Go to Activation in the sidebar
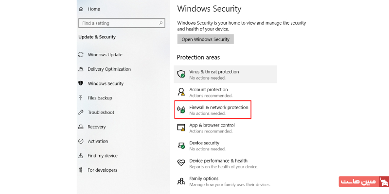 click(98, 141)
